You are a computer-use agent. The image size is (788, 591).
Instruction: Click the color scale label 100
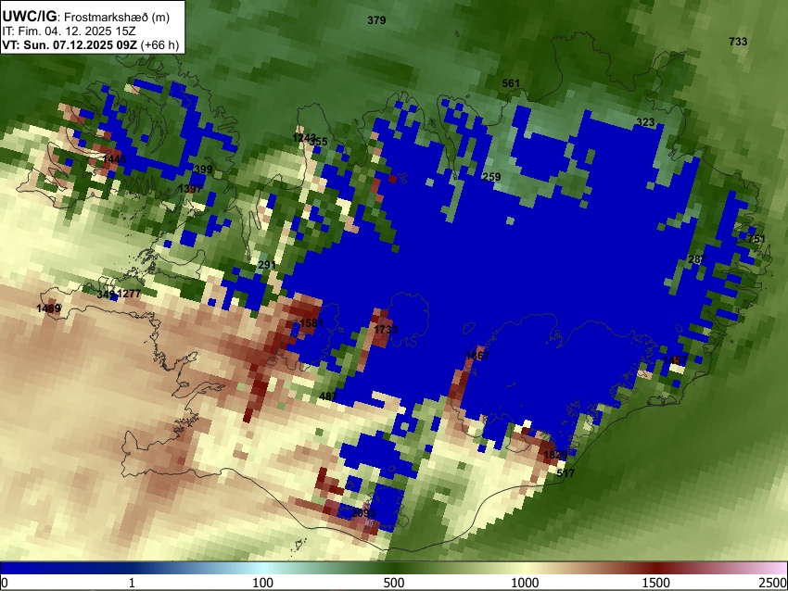pyautogui.click(x=263, y=583)
